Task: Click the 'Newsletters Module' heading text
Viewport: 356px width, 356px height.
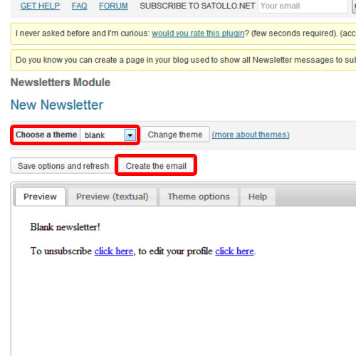Action: point(61,83)
